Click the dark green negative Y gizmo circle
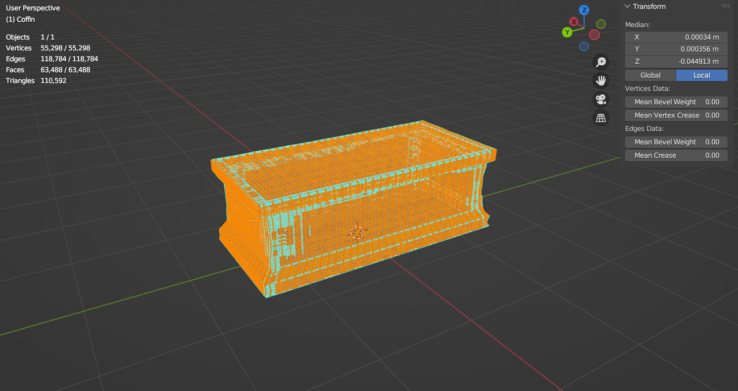The width and height of the screenshot is (738, 391). click(x=601, y=24)
